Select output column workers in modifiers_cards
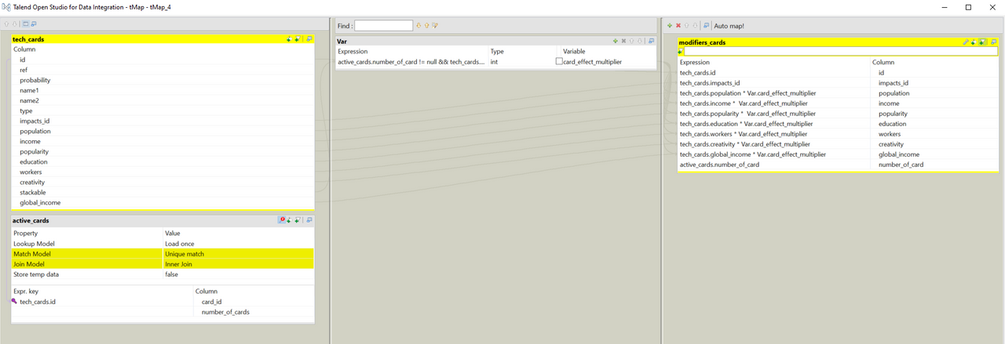Viewport: 1005px width, 344px height. point(890,134)
